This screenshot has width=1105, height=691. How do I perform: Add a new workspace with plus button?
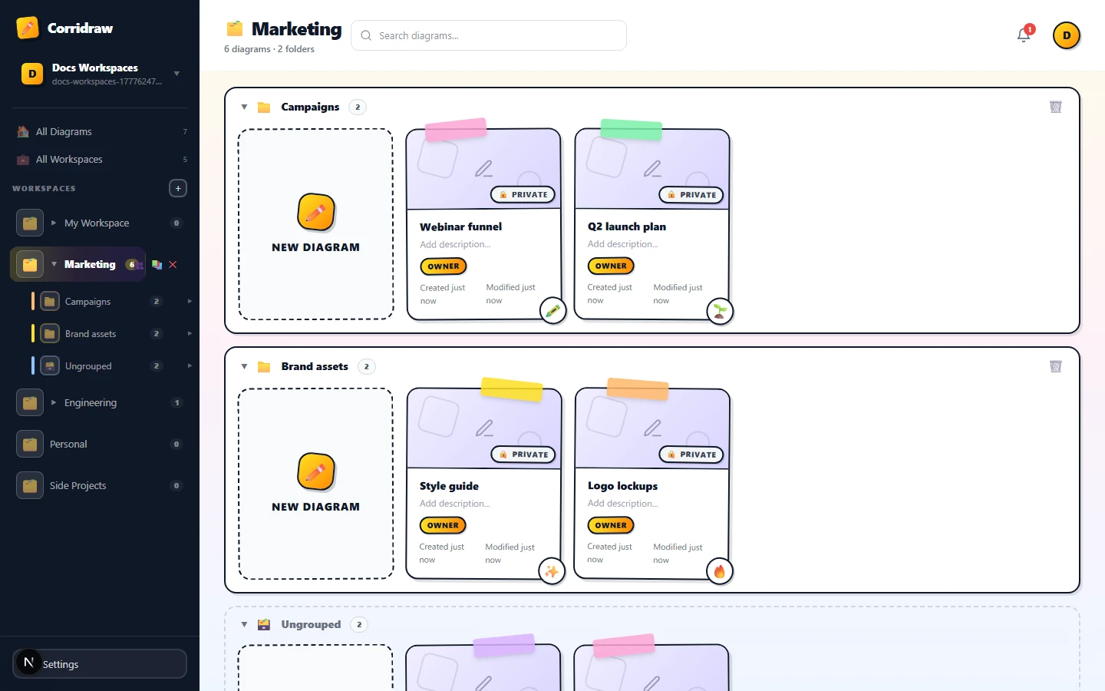[178, 188]
